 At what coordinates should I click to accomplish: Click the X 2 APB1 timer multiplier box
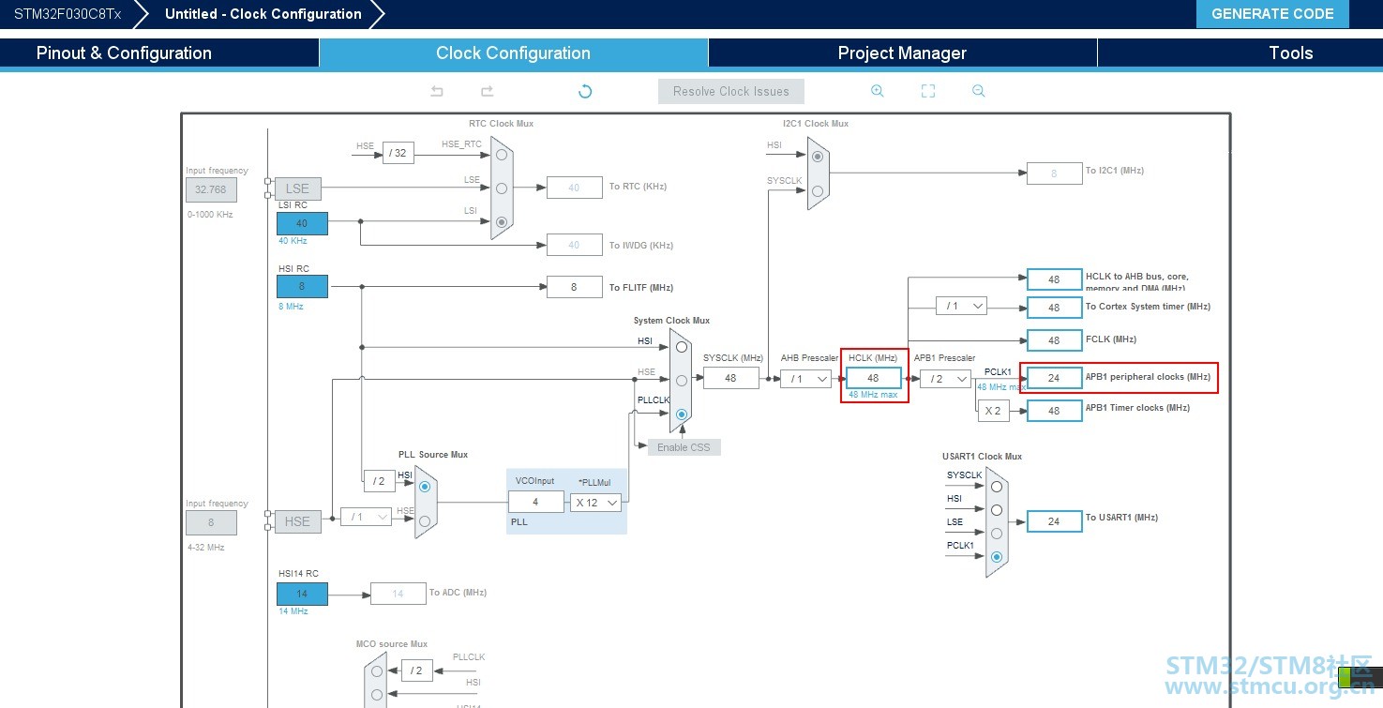993,411
